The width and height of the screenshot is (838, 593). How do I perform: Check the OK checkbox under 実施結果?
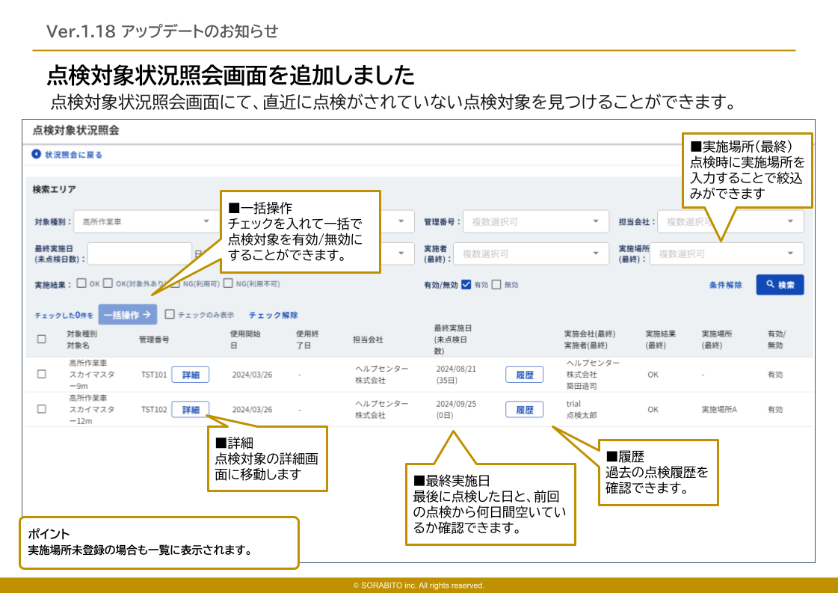(x=79, y=284)
